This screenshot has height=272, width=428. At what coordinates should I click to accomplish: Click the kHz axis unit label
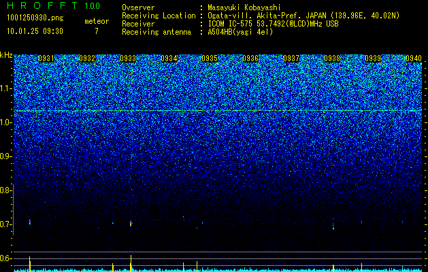point(6,55)
